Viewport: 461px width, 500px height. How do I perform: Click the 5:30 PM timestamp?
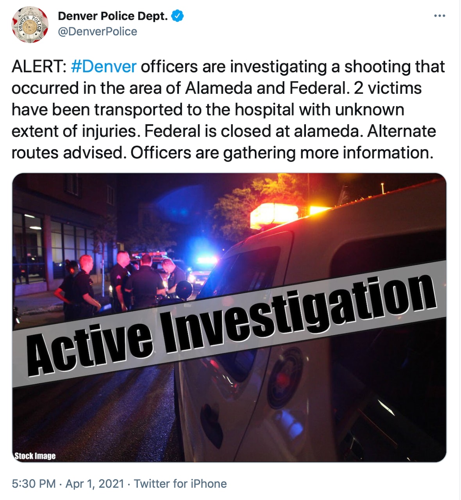pos(34,484)
